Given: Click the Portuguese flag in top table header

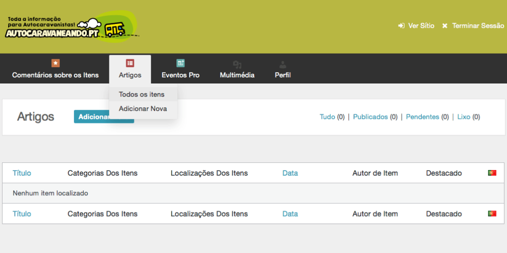Looking at the screenshot, I should point(492,173).
